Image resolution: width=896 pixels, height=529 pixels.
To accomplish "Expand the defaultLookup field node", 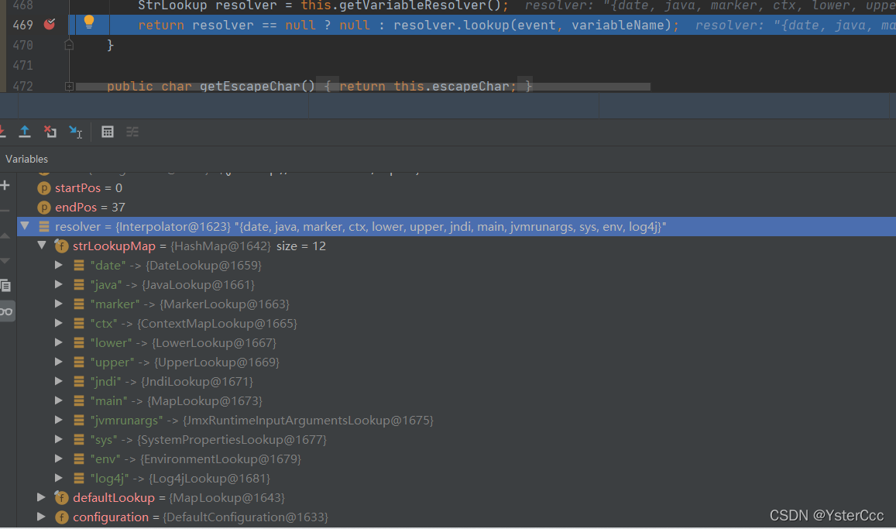I will (x=41, y=497).
